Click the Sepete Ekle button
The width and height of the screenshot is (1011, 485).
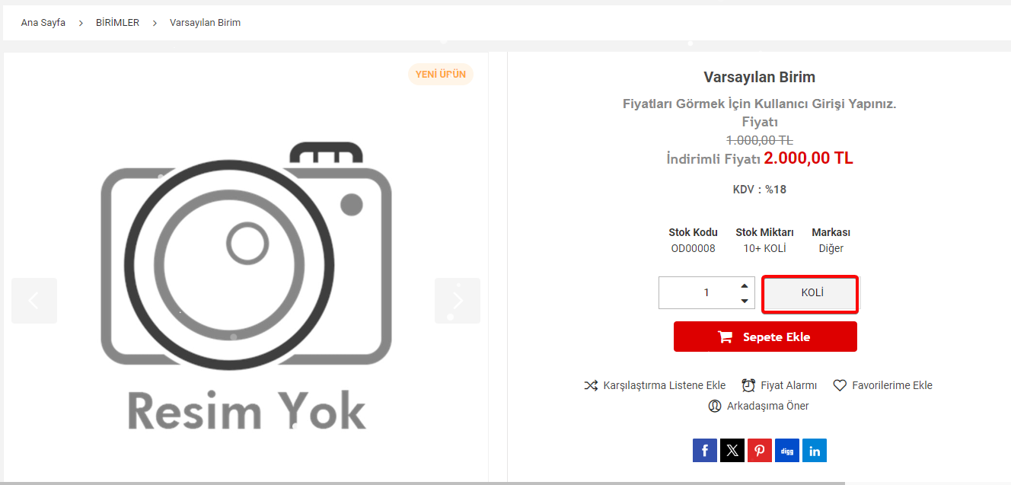tap(765, 337)
